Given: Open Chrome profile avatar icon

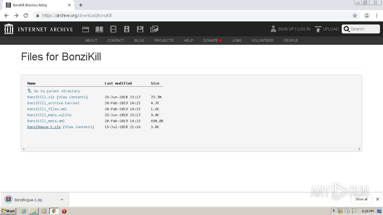Looking at the screenshot, I should (367, 16).
